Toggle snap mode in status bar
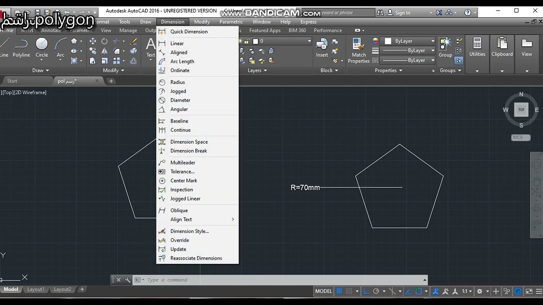This screenshot has height=305, width=543. (x=349, y=291)
